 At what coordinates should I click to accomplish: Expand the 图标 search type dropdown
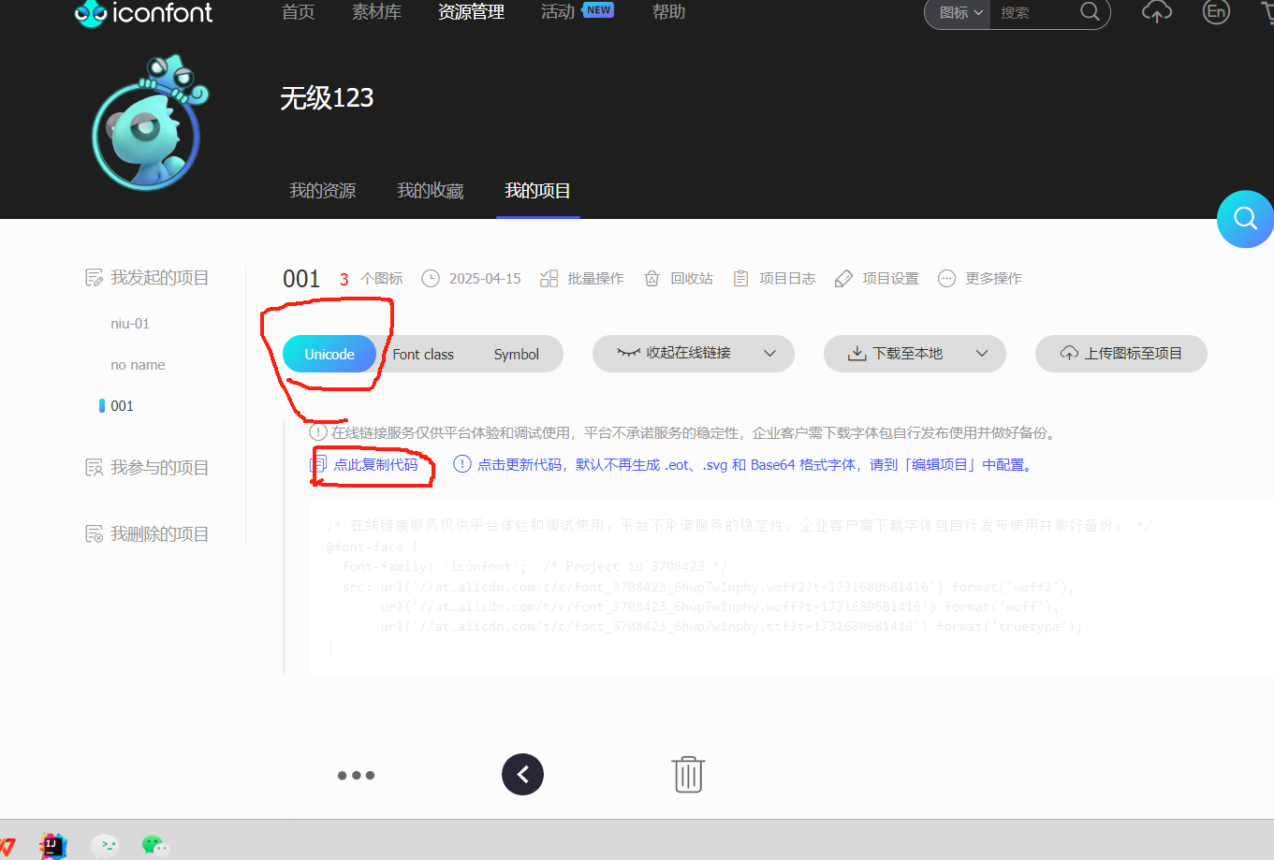(x=960, y=13)
